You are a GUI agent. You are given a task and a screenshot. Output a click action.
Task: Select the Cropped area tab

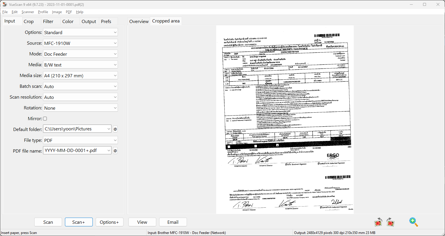(166, 21)
